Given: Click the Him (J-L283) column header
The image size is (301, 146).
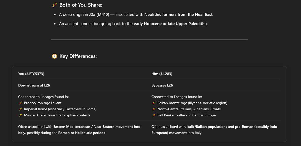Looking at the screenshot, I should (x=162, y=74).
